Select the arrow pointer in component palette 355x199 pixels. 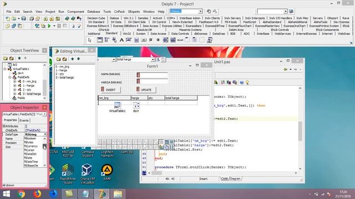click(x=90, y=40)
